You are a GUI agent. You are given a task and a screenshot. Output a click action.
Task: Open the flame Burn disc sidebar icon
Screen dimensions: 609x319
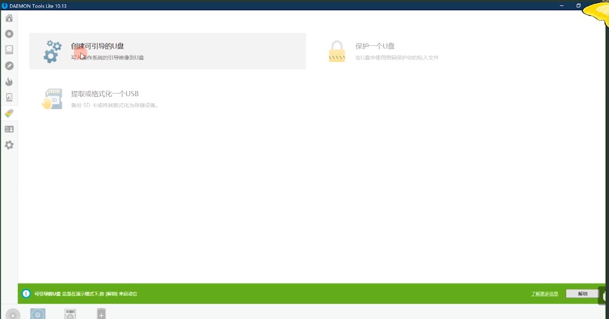[x=9, y=81]
